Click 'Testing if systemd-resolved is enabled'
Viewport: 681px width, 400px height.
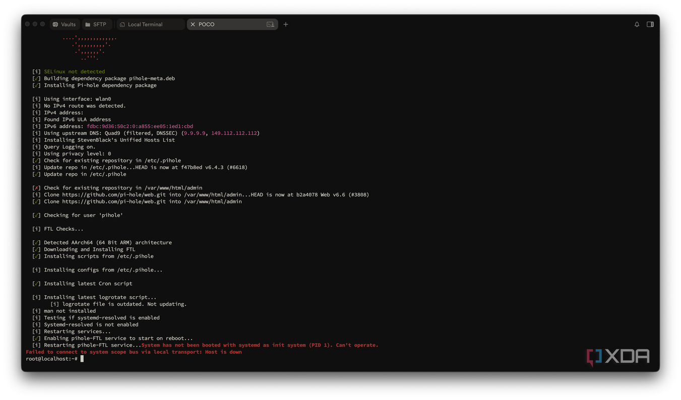pos(102,318)
